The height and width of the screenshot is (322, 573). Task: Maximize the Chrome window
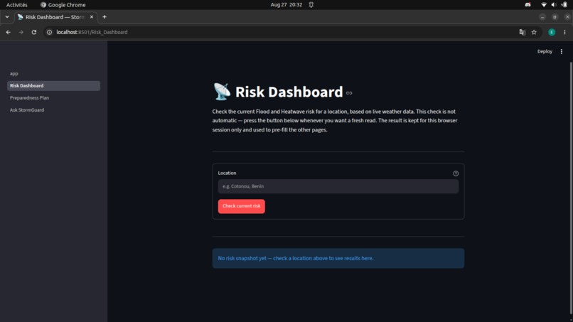(x=555, y=17)
